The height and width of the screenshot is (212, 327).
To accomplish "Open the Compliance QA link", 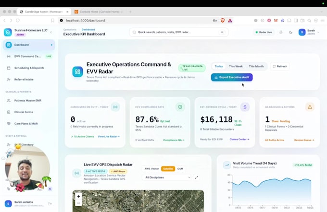I will tap(174, 140).
